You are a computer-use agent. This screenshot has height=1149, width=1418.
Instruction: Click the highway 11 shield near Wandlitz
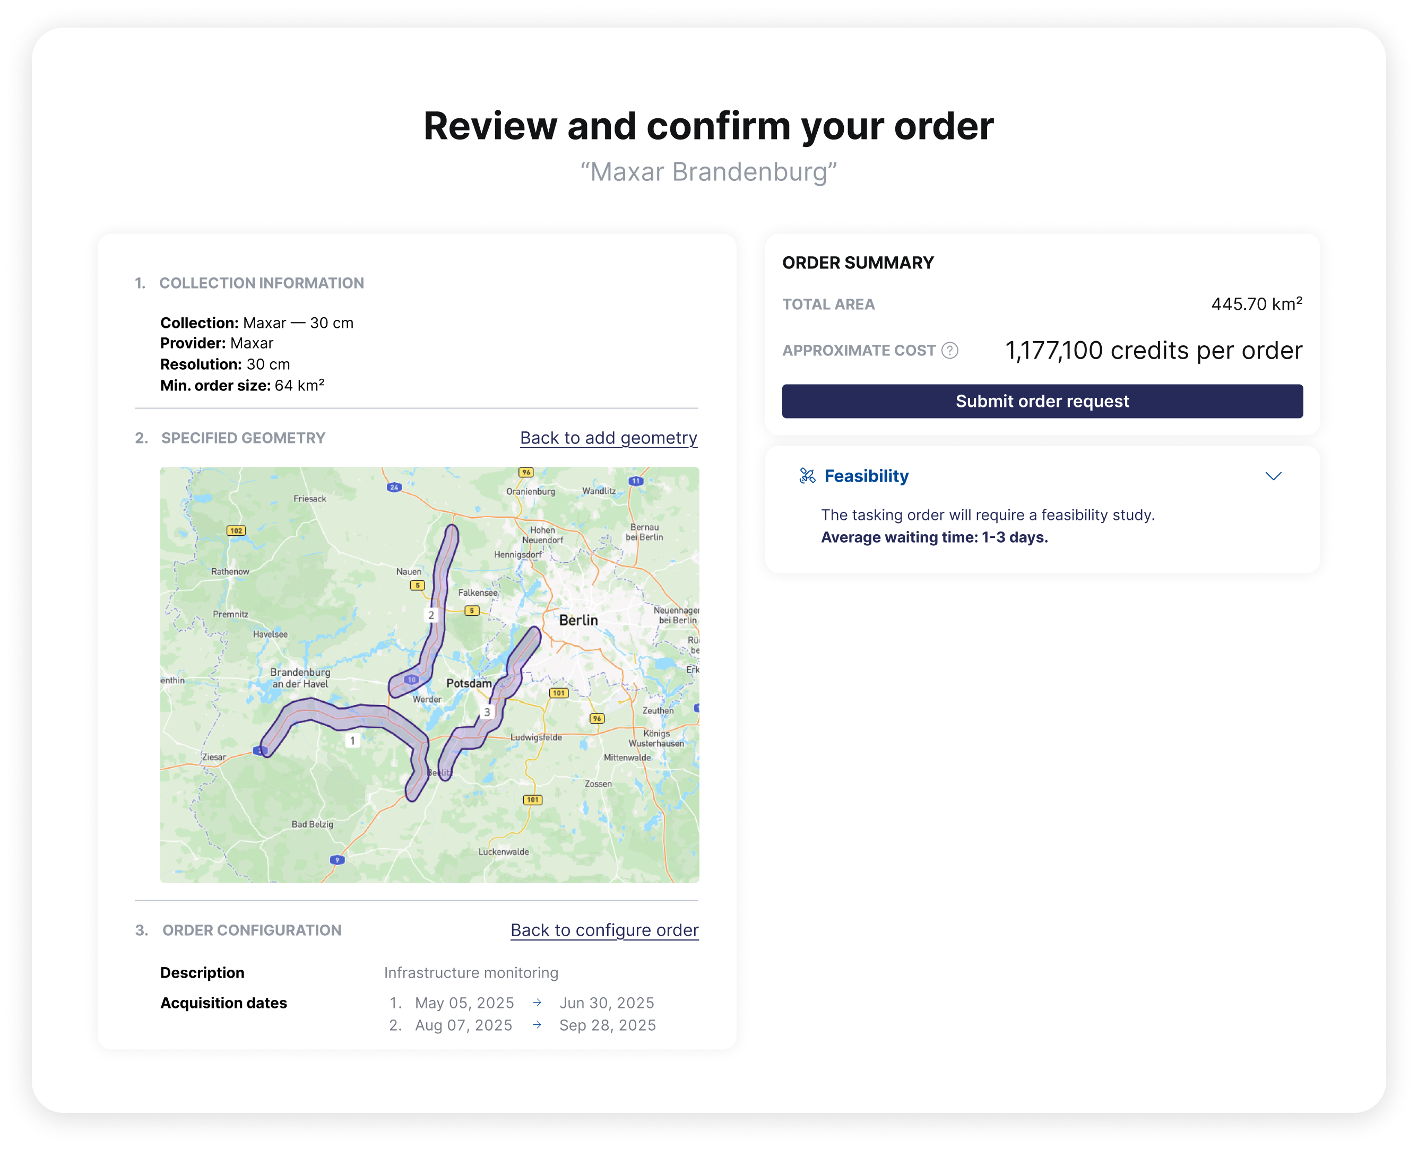pos(636,481)
